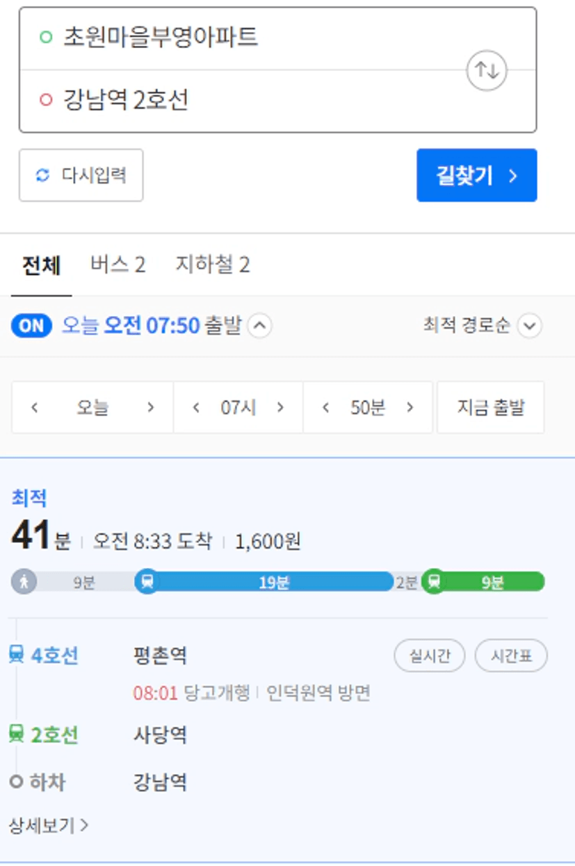Click the 41분 total duration
575x866 pixels.
40,537
